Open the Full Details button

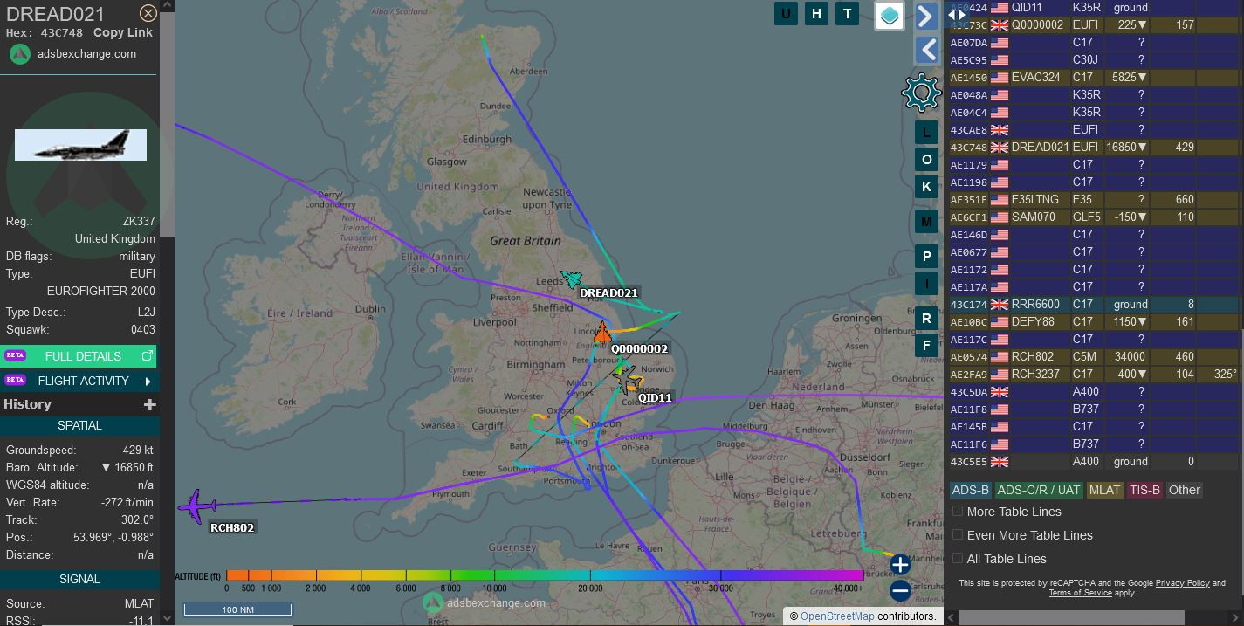tap(80, 356)
